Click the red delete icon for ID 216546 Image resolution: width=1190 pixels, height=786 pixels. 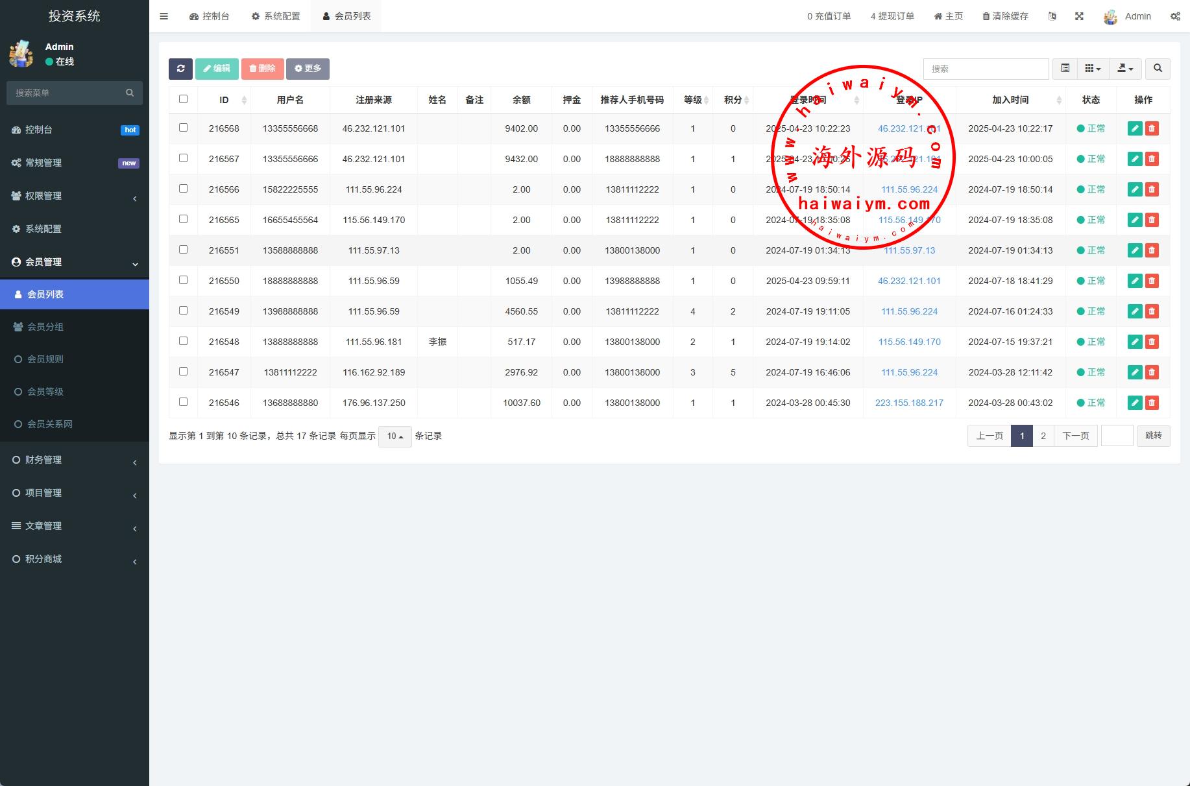(x=1152, y=403)
